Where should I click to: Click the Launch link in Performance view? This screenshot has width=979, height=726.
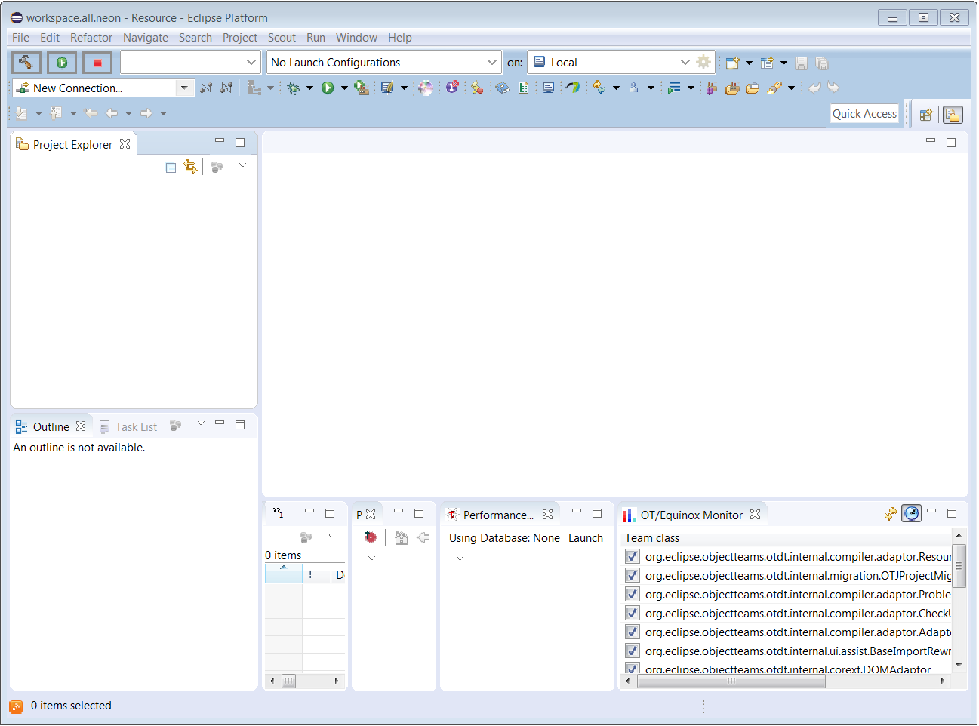pos(586,538)
